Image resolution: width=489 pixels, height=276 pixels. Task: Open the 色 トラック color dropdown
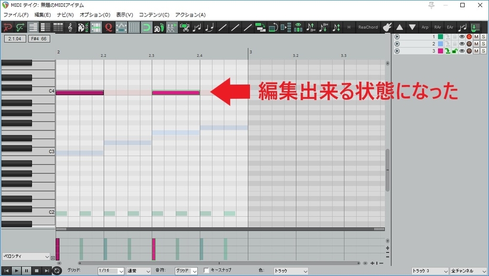point(291,271)
